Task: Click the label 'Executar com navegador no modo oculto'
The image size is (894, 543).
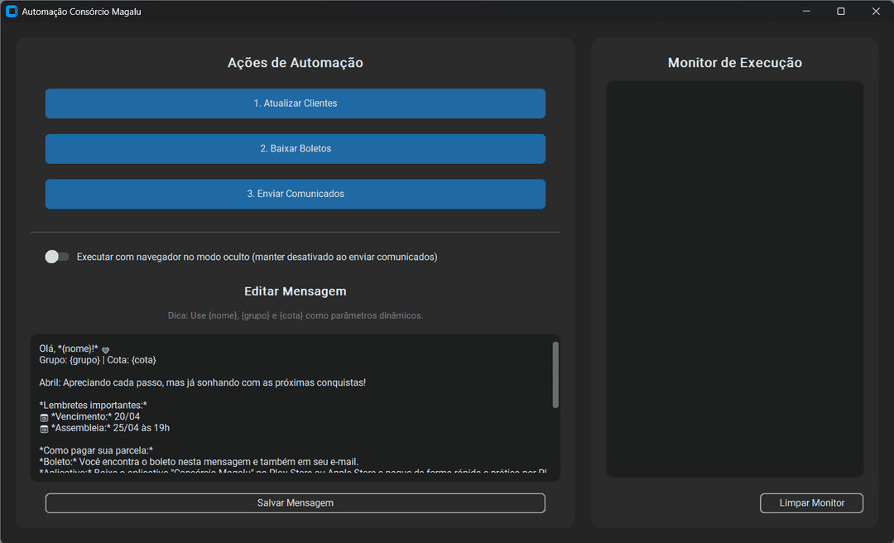Action: point(257,257)
